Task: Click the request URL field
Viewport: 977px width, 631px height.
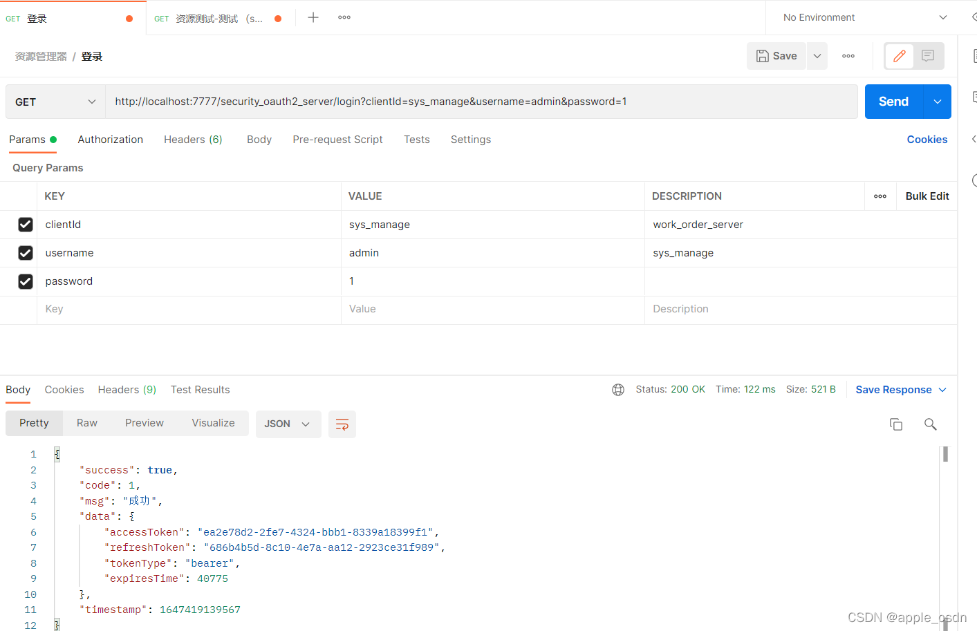Action: [481, 102]
